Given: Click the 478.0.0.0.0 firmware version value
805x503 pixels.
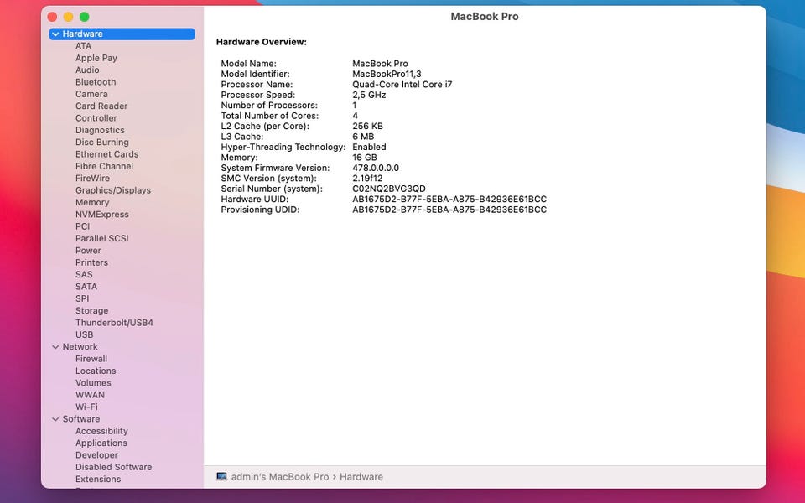Looking at the screenshot, I should click(376, 168).
